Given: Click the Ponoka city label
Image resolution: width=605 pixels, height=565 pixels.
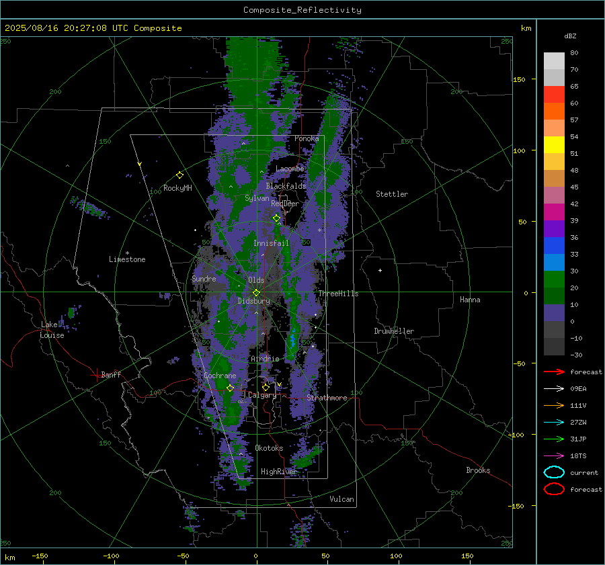Looking at the screenshot, I should click(307, 138).
